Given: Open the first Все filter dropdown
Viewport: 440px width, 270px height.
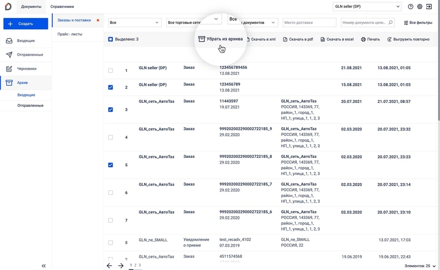Looking at the screenshot, I should [x=135, y=22].
